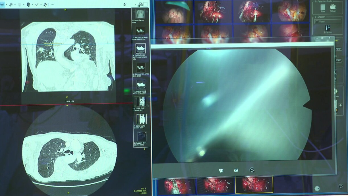Click the head anatomy preset icon
Screen dimensions: 348x196
click(x=28, y=5)
